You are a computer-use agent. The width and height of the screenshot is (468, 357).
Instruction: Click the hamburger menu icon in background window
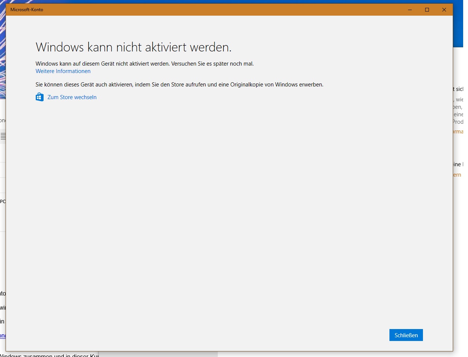(3, 136)
